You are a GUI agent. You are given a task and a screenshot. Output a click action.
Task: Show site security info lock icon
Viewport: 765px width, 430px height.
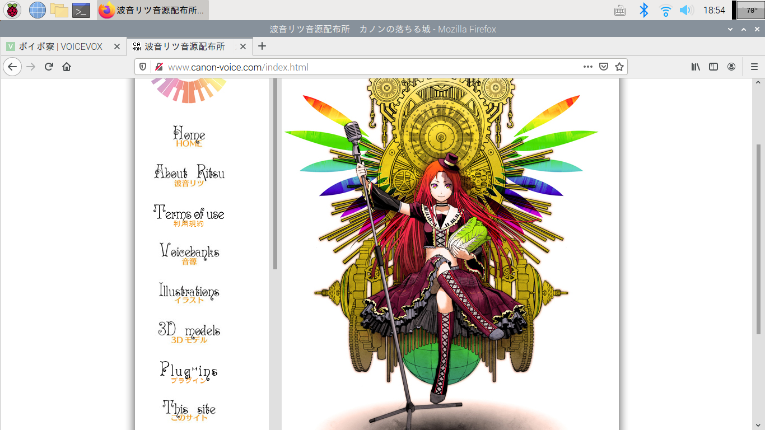[x=159, y=67]
